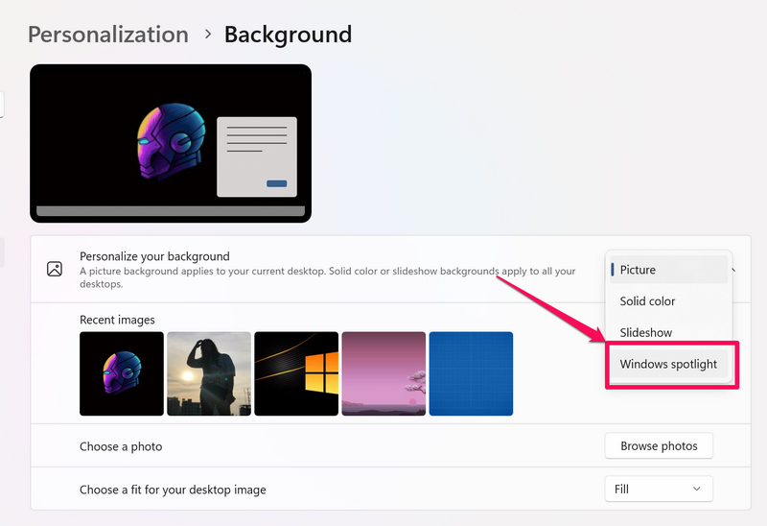Click the 'Personalize your background' label
The image size is (767, 526).
pyautogui.click(x=154, y=256)
